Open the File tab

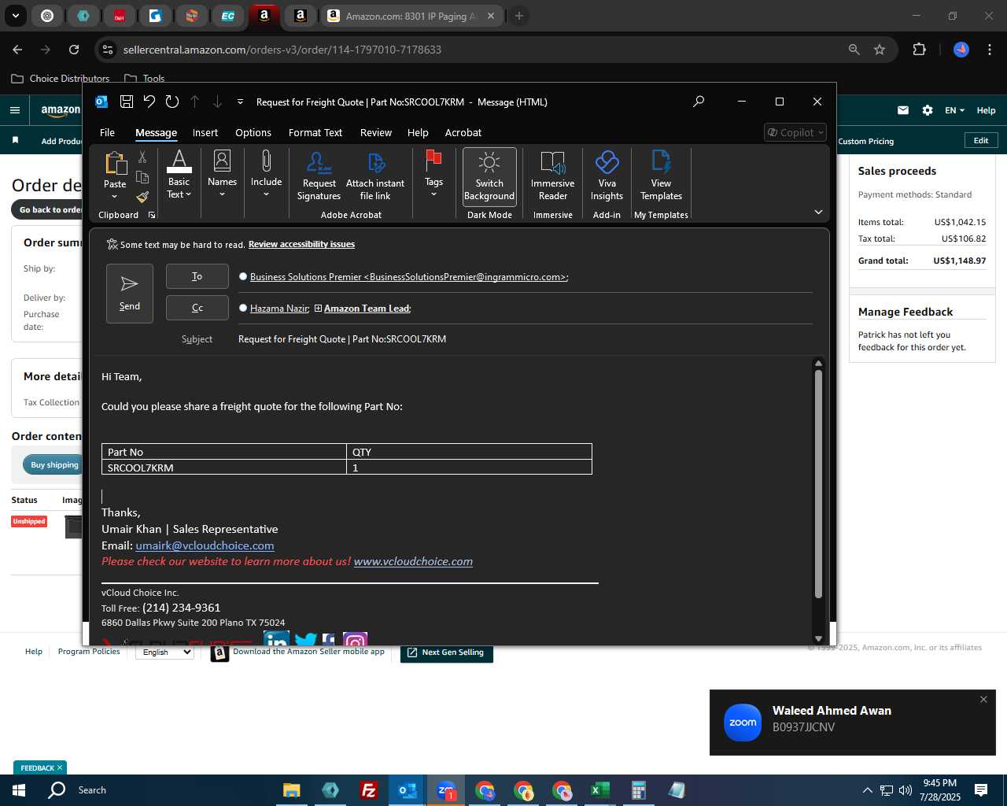click(107, 132)
